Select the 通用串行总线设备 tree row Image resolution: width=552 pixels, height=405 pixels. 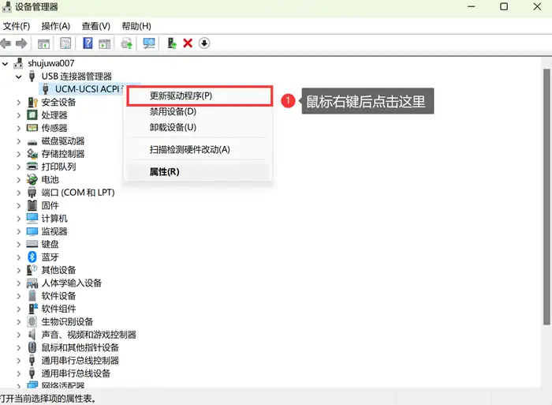pyautogui.click(x=76, y=373)
